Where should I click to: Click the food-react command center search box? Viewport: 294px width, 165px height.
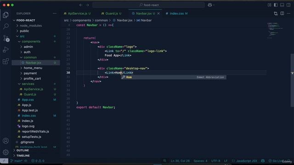[x=148, y=5]
